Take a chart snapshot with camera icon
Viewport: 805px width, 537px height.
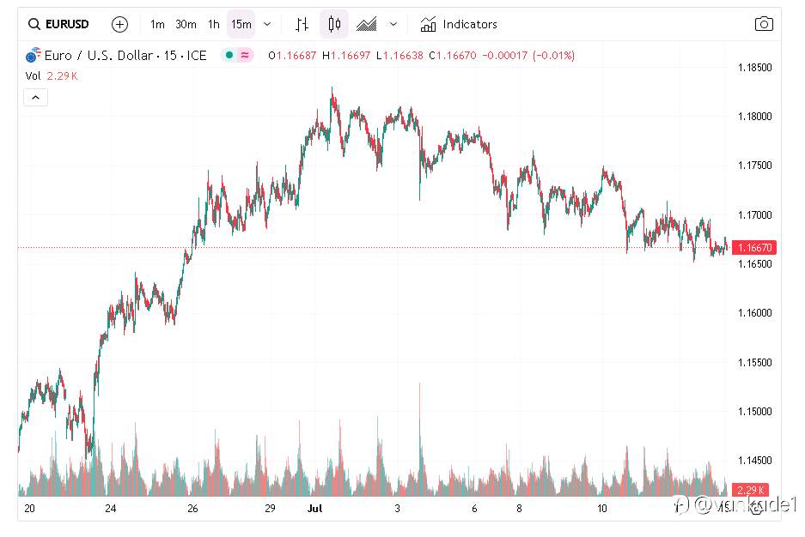click(764, 24)
